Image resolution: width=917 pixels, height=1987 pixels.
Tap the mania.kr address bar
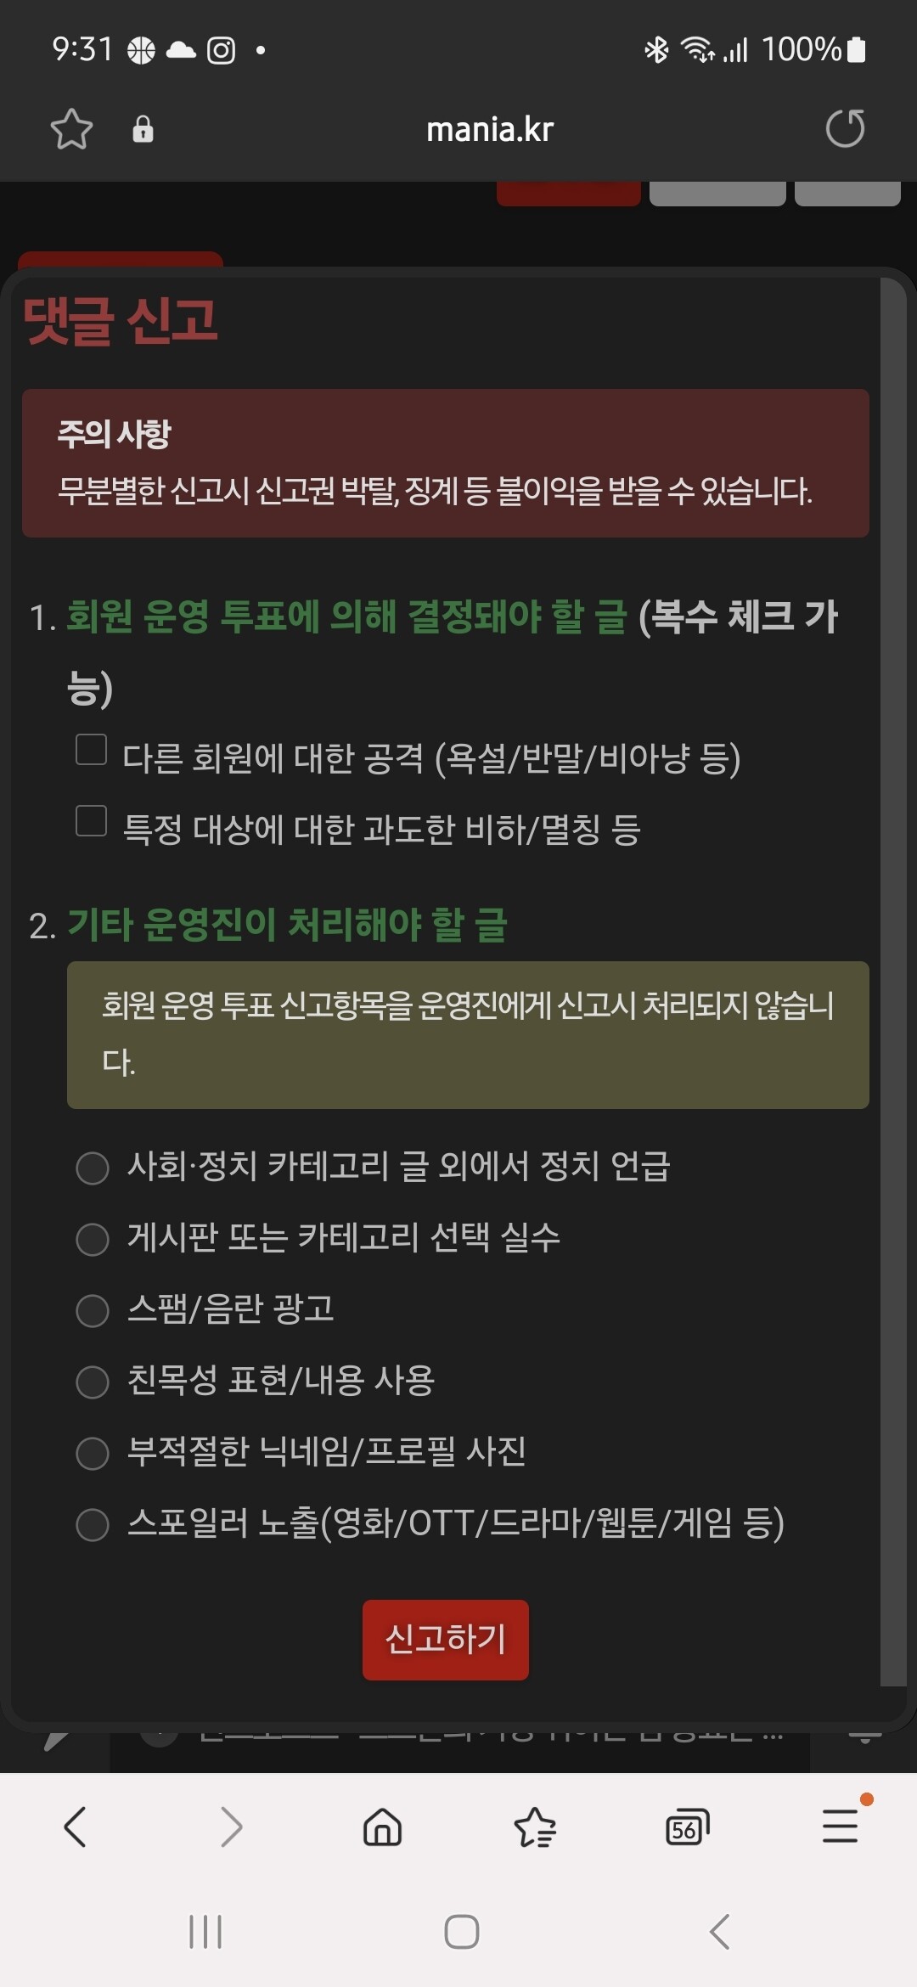tap(490, 129)
